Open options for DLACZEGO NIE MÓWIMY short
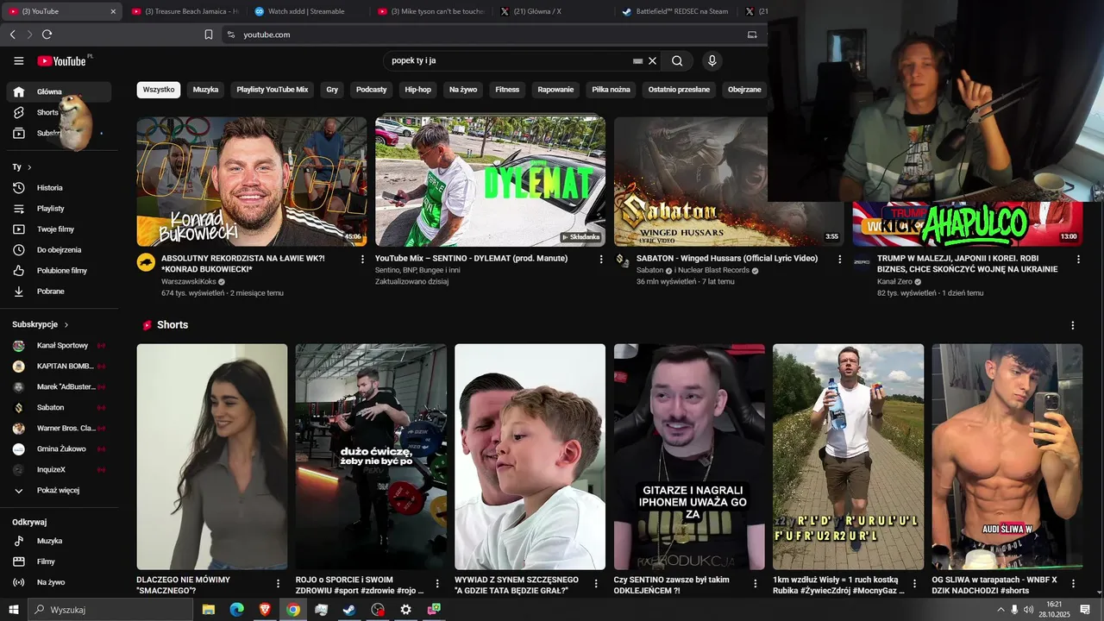 pyautogui.click(x=279, y=584)
